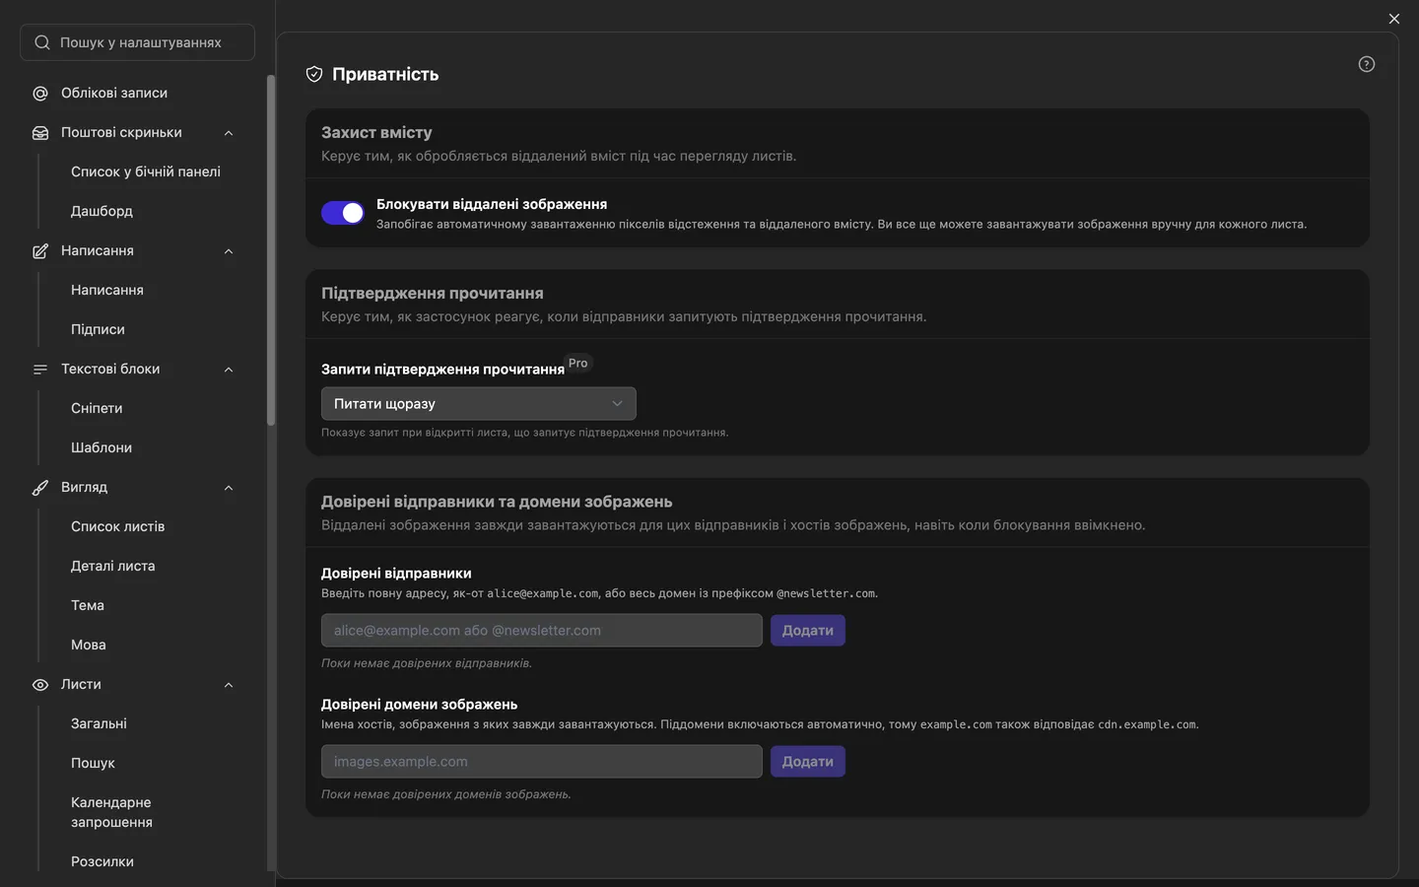Collapse the Поштові скриньки section chevron
This screenshot has height=887, width=1419.
[229, 133]
